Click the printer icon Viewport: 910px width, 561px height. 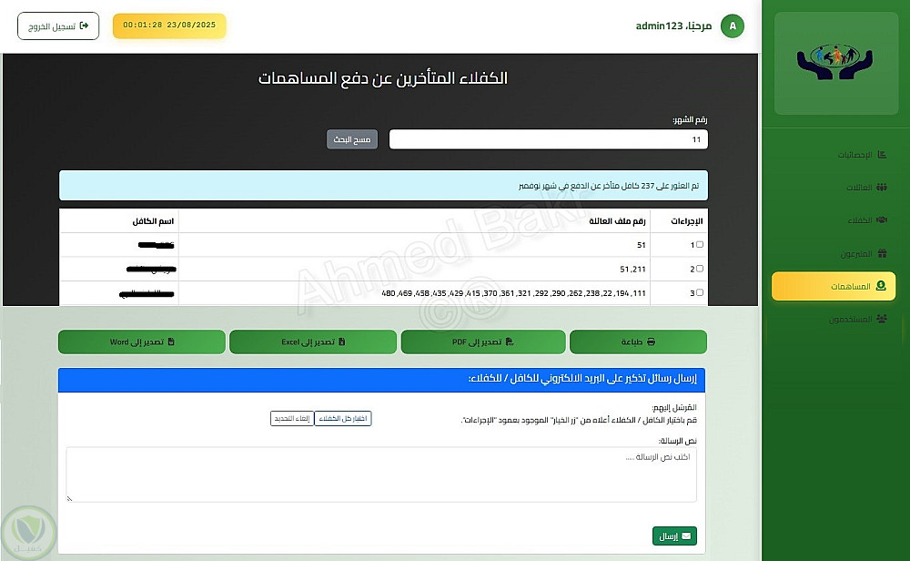pos(651,342)
